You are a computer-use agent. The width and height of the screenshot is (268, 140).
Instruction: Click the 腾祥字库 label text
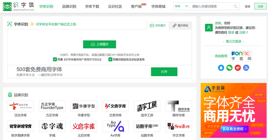[179, 115]
